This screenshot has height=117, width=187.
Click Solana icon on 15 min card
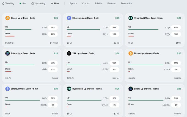(x=131, y=89)
